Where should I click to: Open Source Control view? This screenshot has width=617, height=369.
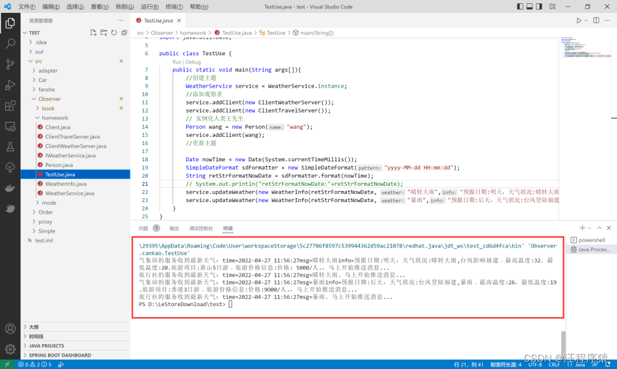pos(10,64)
